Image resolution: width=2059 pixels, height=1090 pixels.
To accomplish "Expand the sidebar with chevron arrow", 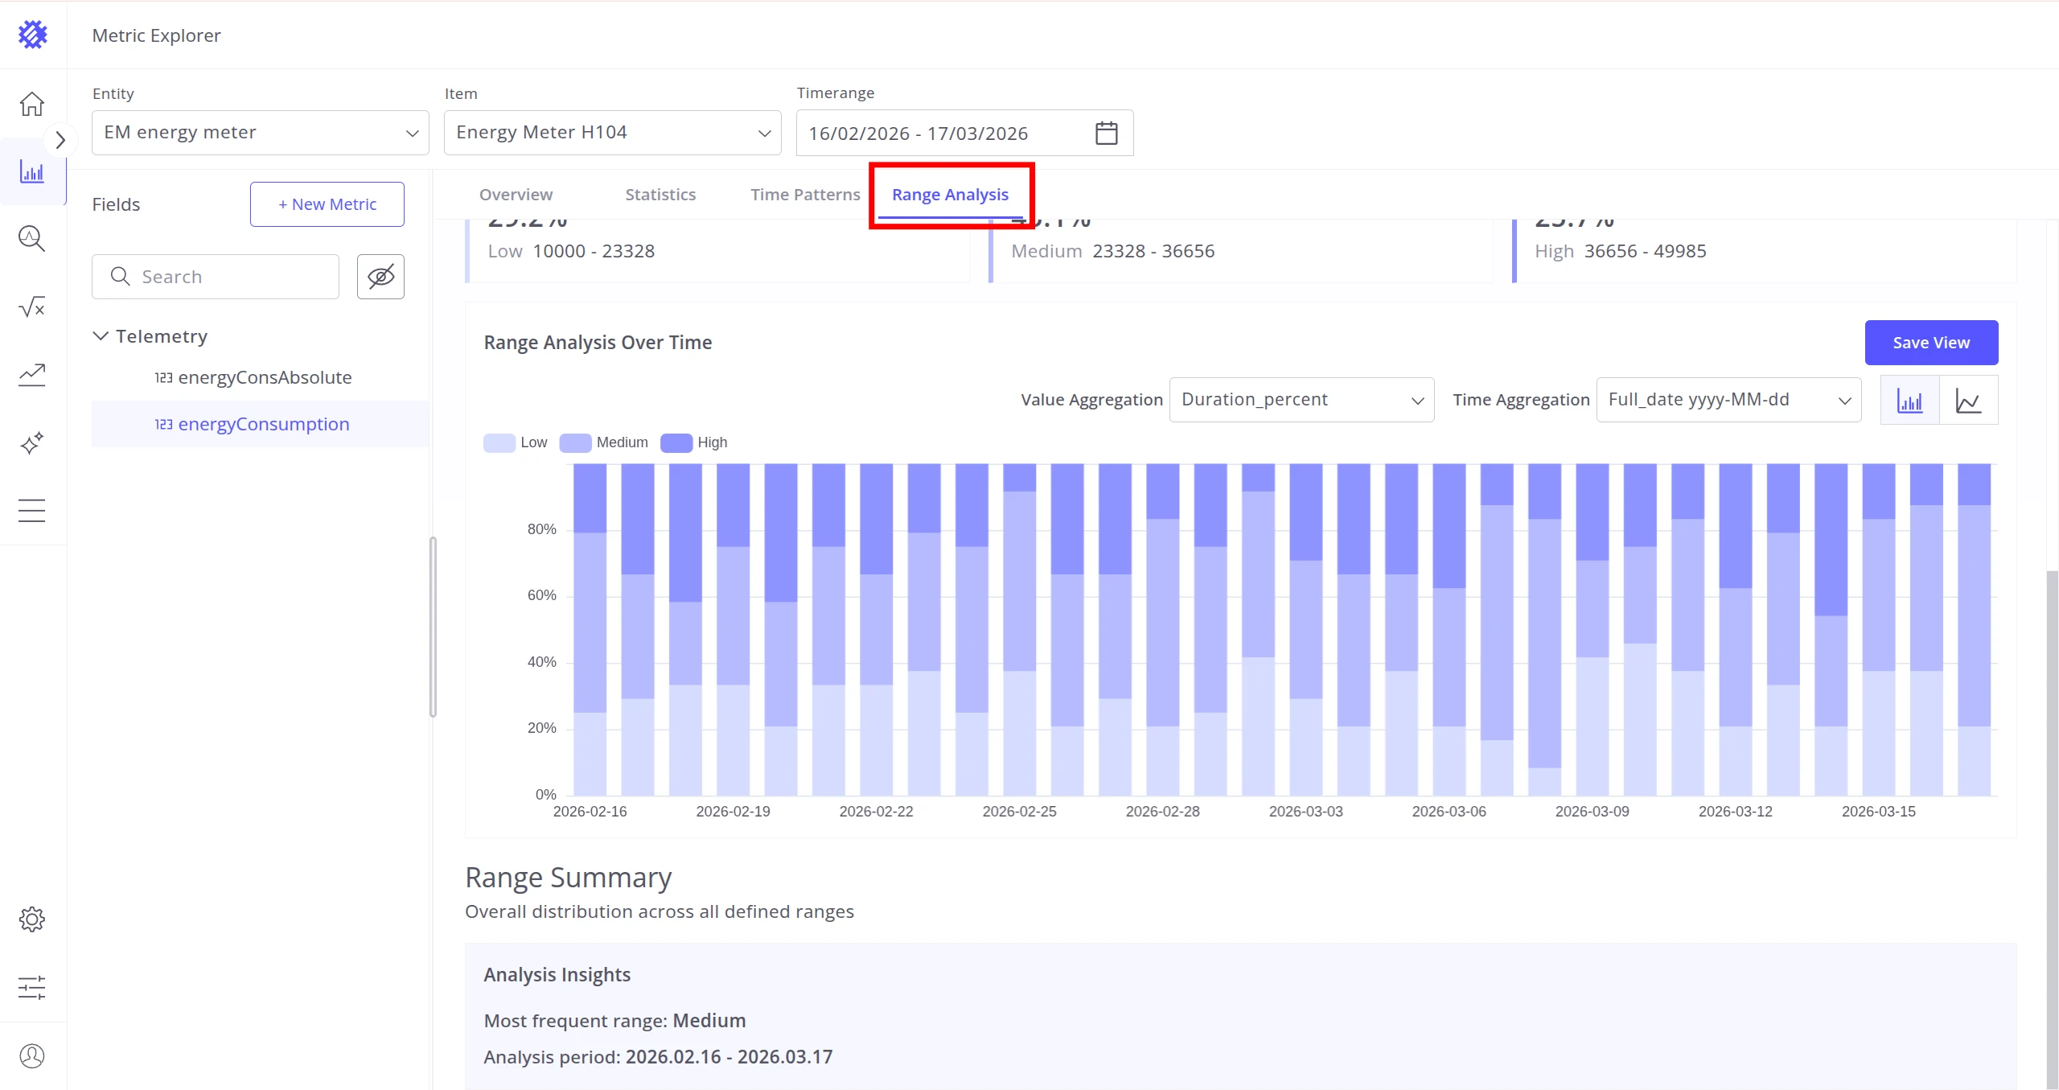I will click(x=60, y=140).
